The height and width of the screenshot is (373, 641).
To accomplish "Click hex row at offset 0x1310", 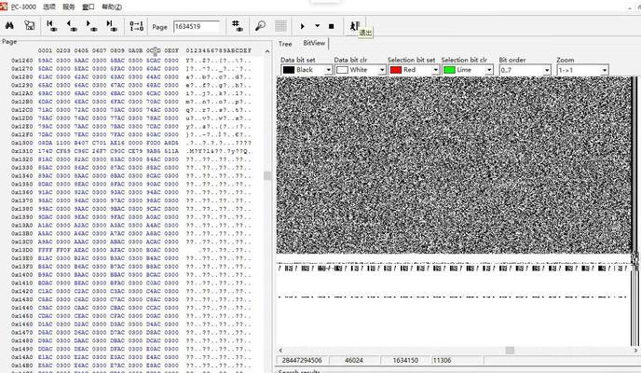I will tap(131, 151).
